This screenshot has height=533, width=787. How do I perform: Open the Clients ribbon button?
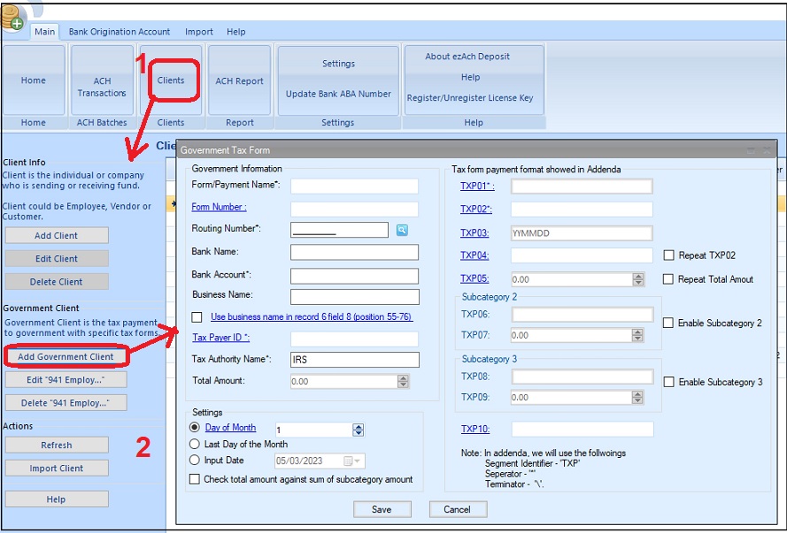(171, 80)
